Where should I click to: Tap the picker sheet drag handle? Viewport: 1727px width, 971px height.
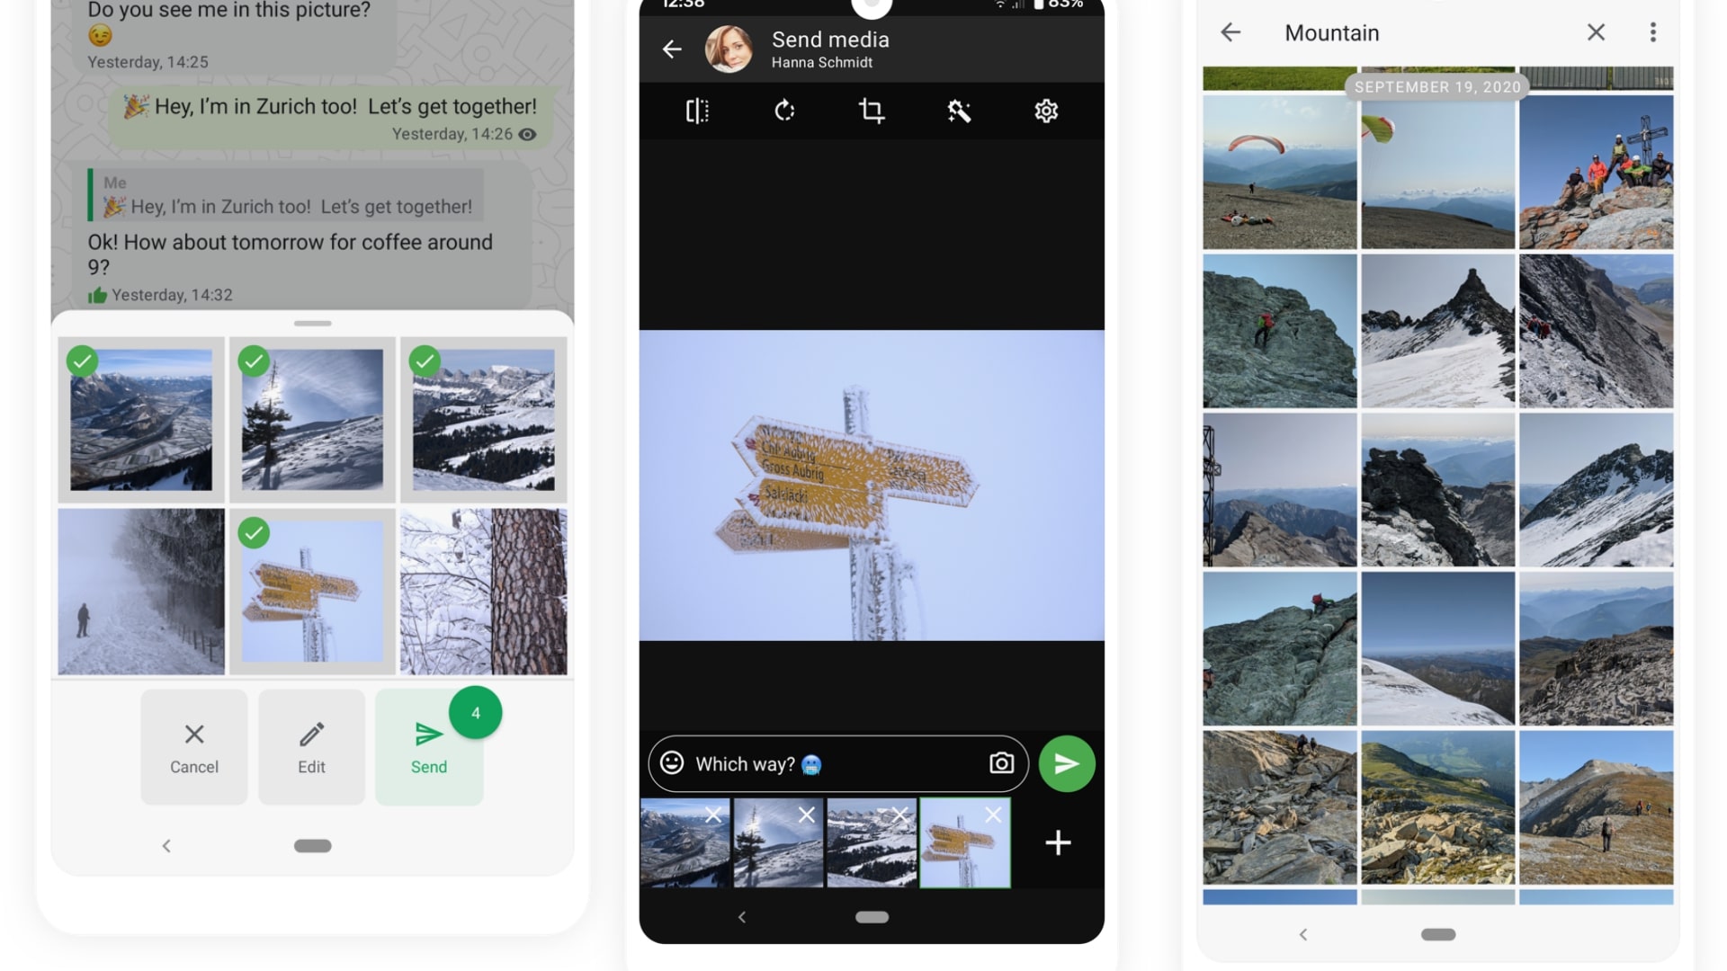click(x=313, y=323)
